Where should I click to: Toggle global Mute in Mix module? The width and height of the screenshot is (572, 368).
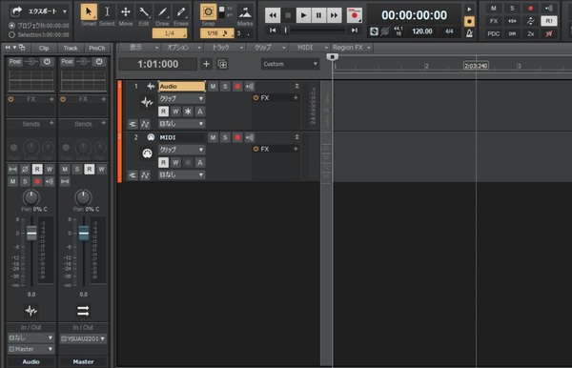coord(493,9)
